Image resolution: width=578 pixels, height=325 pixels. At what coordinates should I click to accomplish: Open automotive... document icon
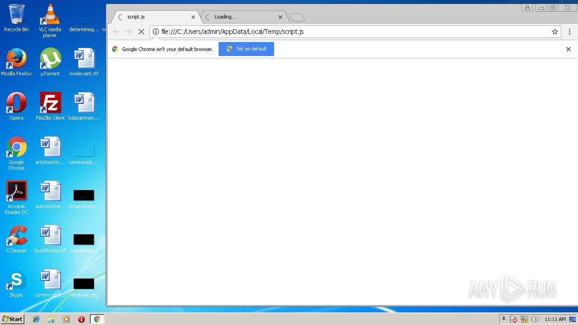click(50, 195)
